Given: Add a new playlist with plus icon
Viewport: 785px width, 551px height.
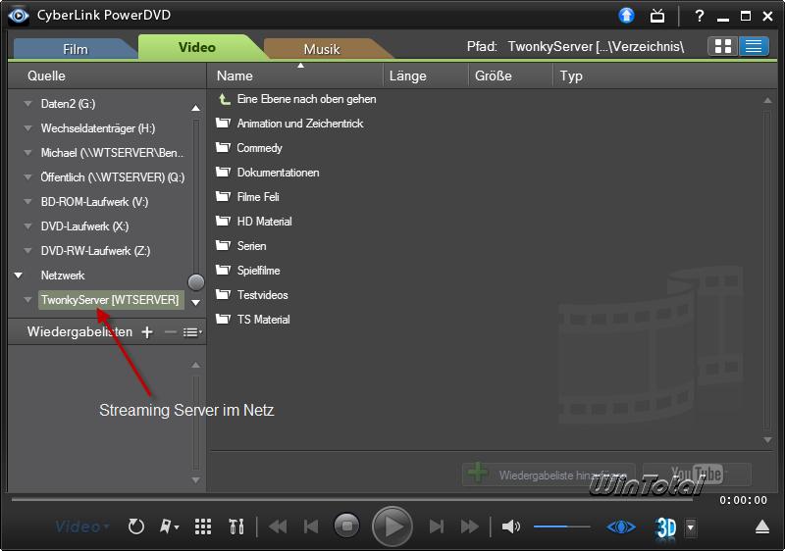Looking at the screenshot, I should [x=147, y=332].
